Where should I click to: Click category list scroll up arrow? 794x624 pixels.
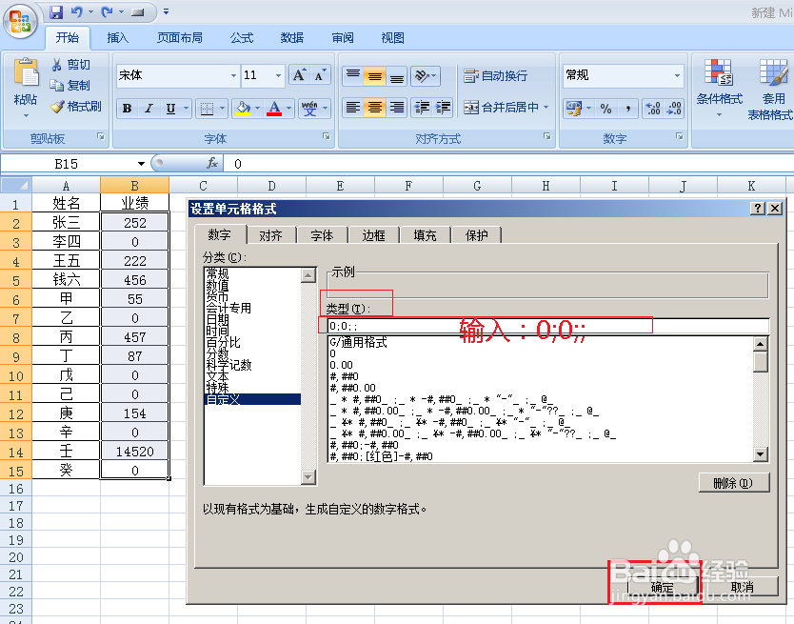pyautogui.click(x=308, y=275)
